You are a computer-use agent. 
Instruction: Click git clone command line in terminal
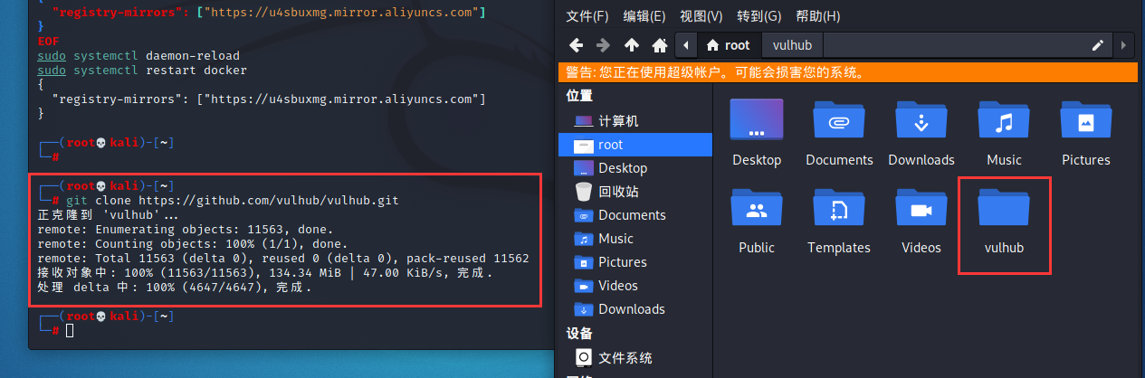click(233, 200)
